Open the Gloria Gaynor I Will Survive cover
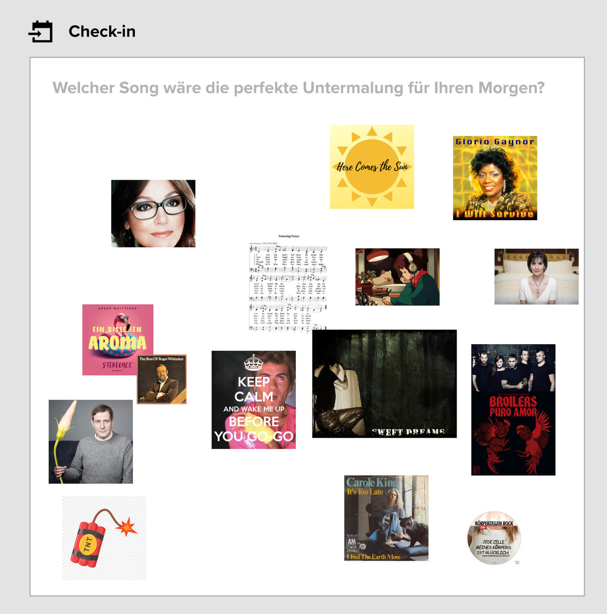Image resolution: width=607 pixels, height=614 pixels. point(495,178)
